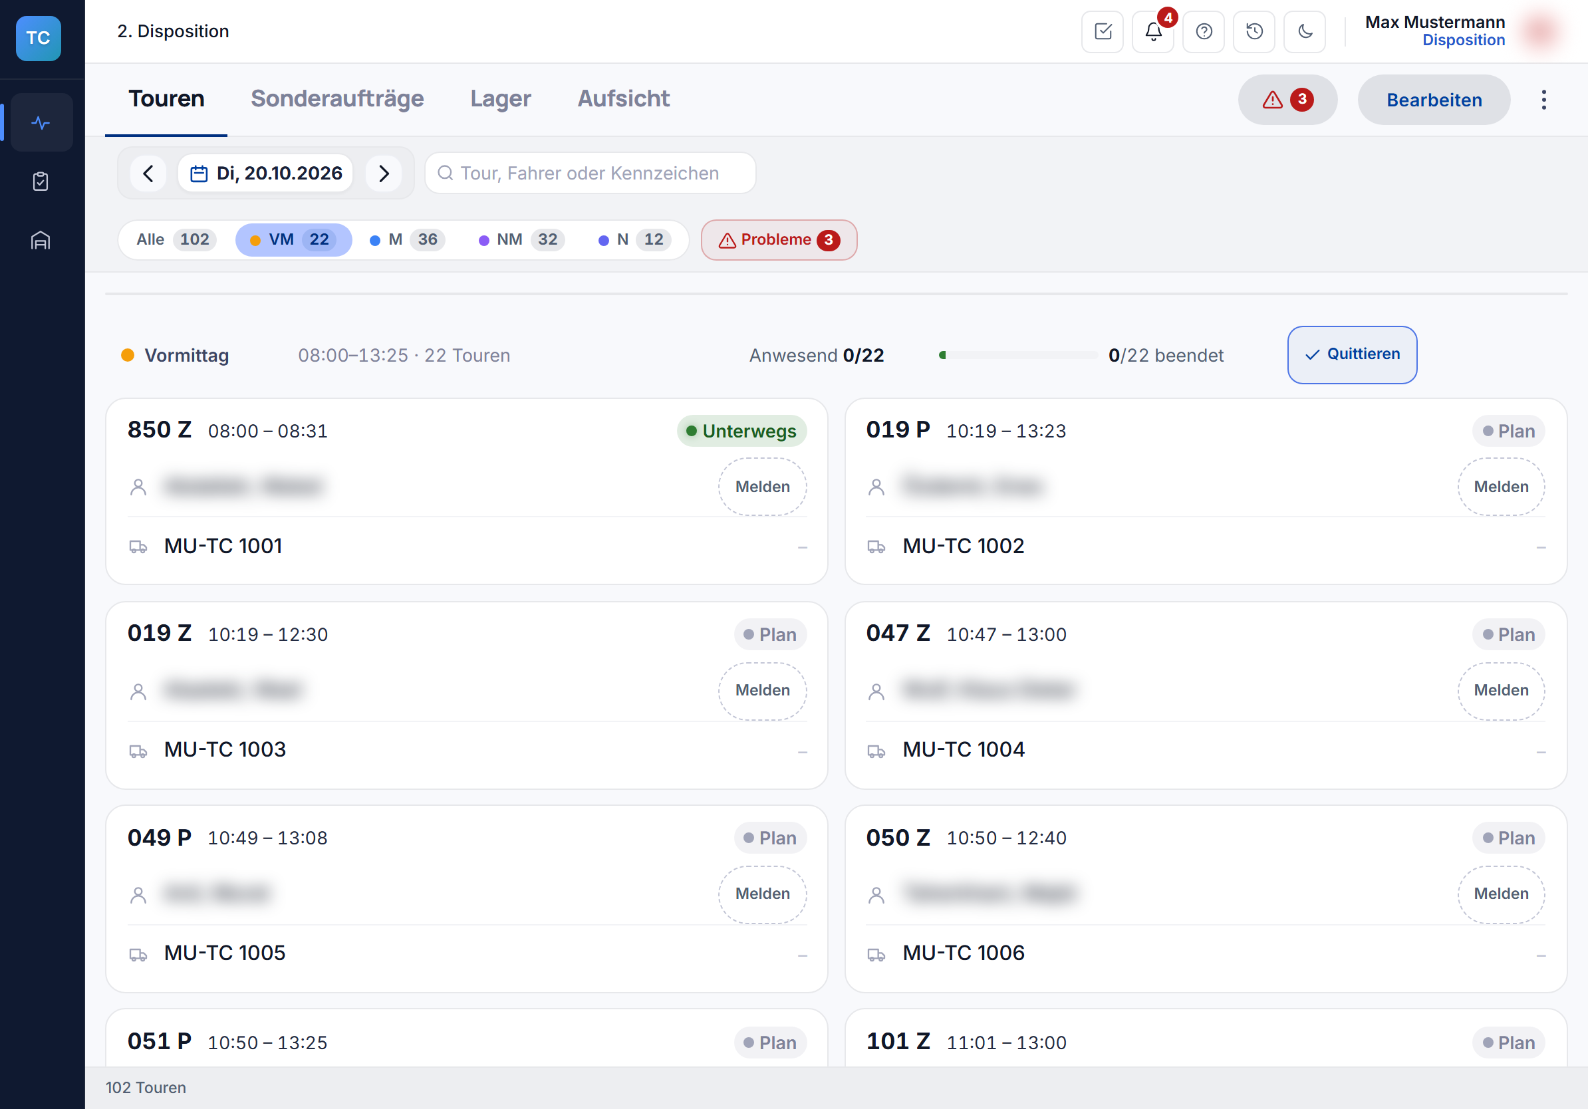Open the three-dot more options menu
This screenshot has height=1109, width=1588.
(x=1543, y=100)
